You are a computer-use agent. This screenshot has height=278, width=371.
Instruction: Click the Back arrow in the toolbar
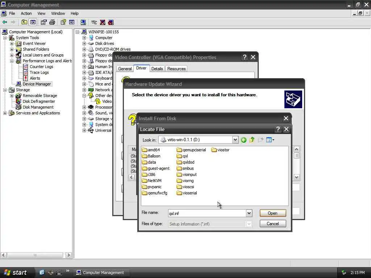[5, 22]
